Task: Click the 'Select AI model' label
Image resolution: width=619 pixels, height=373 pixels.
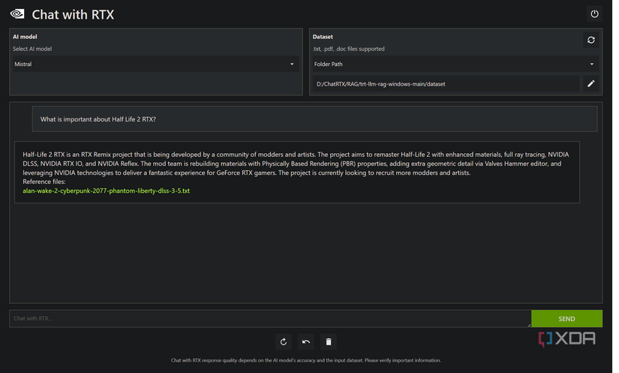Action: click(32, 49)
